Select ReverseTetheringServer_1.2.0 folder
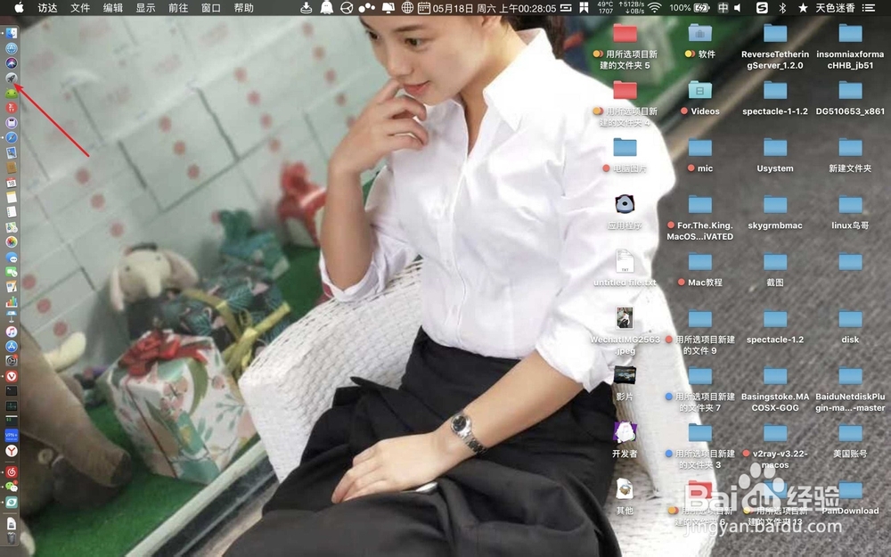 coord(775,47)
